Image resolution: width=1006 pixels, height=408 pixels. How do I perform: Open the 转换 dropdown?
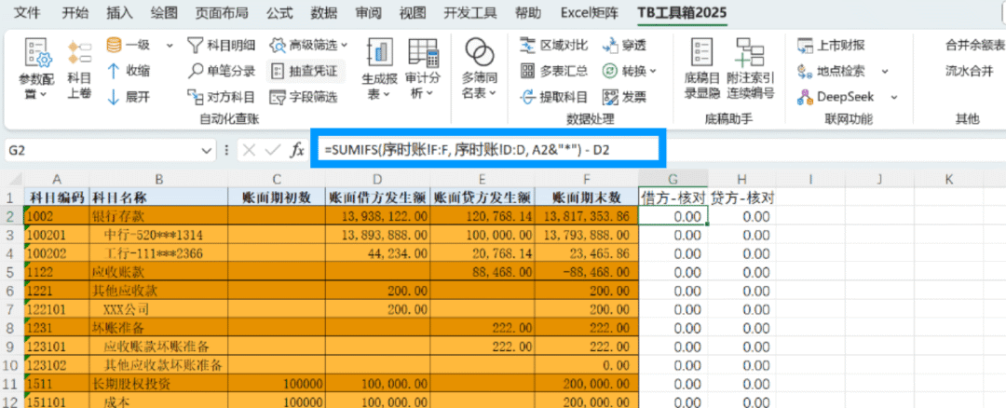pyautogui.click(x=653, y=71)
